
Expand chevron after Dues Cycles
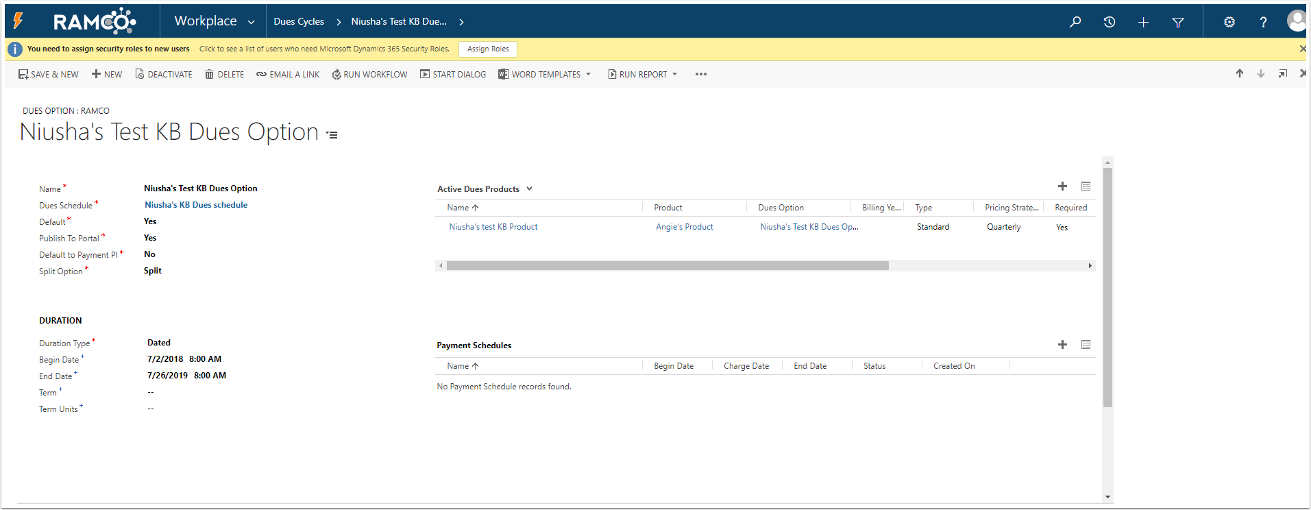pyautogui.click(x=339, y=22)
